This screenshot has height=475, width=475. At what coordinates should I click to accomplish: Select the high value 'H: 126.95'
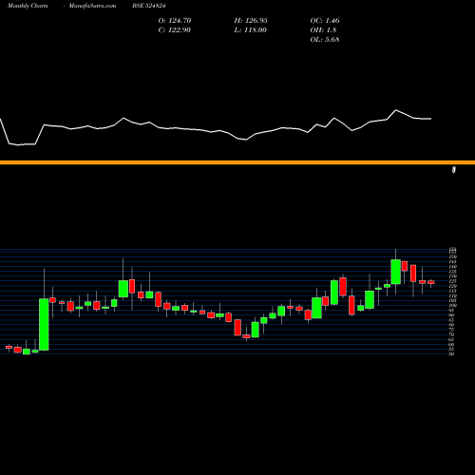pyautogui.click(x=251, y=21)
